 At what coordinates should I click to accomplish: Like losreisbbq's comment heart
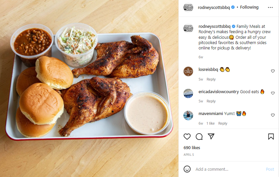tap(273, 71)
